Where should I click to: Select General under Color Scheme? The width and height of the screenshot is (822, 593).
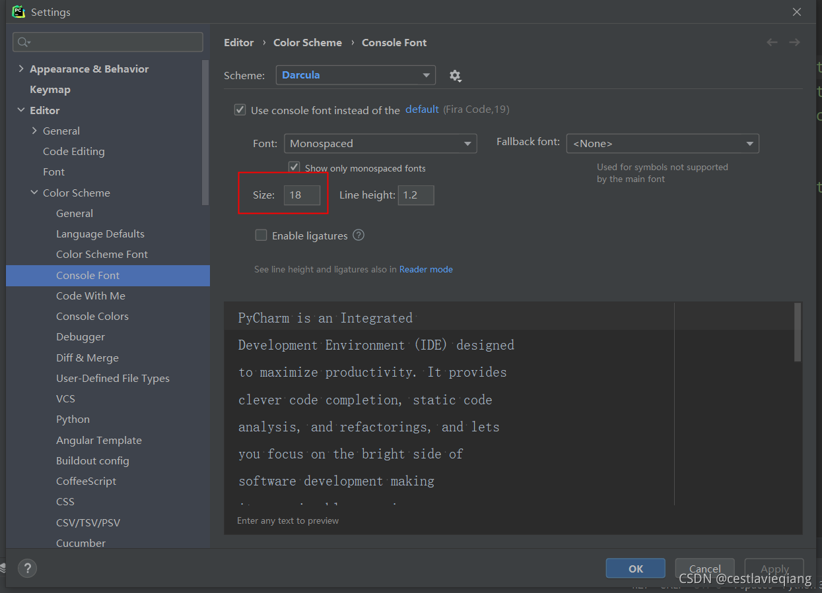pos(75,213)
